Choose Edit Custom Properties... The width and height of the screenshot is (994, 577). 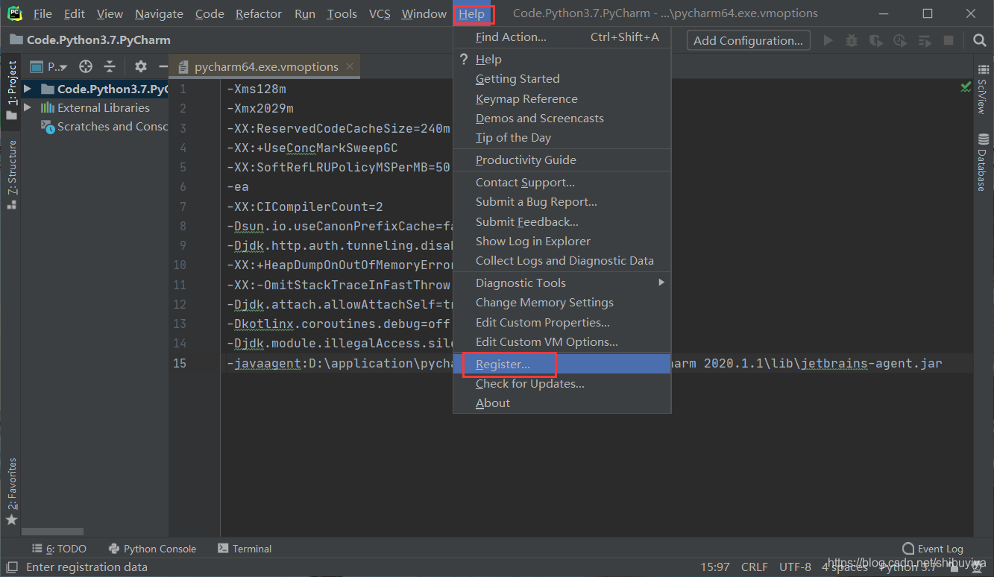click(562, 323)
